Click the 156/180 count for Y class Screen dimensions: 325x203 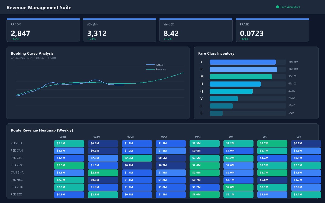[x=293, y=62]
